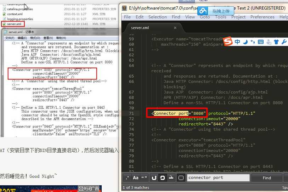Open Sublime Text Edit menu

tap(140, 17)
